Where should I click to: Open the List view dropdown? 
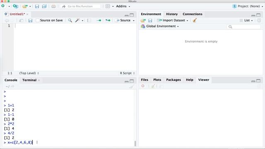(x=246, y=20)
